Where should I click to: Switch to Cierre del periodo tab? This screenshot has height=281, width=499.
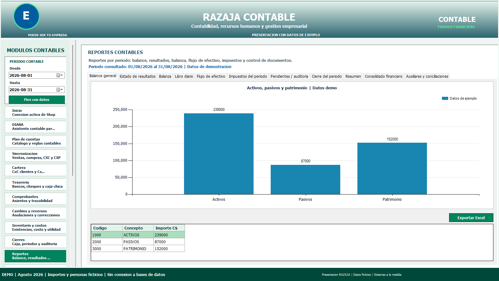[x=327, y=76]
